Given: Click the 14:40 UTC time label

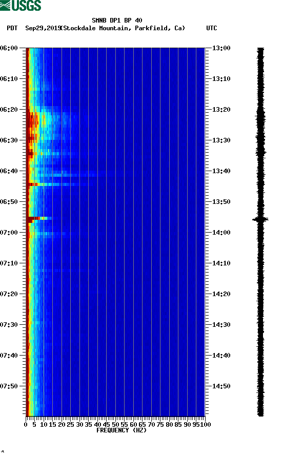Looking at the screenshot, I should (221, 355).
